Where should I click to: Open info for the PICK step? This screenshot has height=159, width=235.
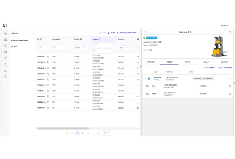(x=230, y=86)
